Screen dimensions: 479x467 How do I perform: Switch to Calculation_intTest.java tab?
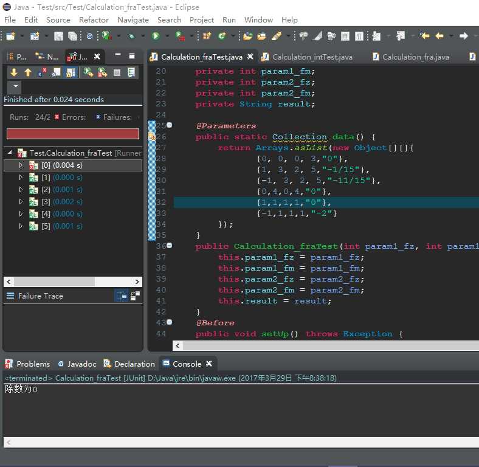point(307,57)
